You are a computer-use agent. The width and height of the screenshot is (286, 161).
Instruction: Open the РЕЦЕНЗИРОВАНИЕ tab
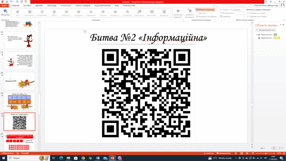(103, 6)
